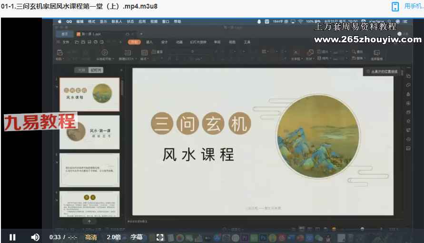Image resolution: width=424 pixels, height=243 pixels.
Task: Switch to the 工具 ribbon tab
Action: 247,42
